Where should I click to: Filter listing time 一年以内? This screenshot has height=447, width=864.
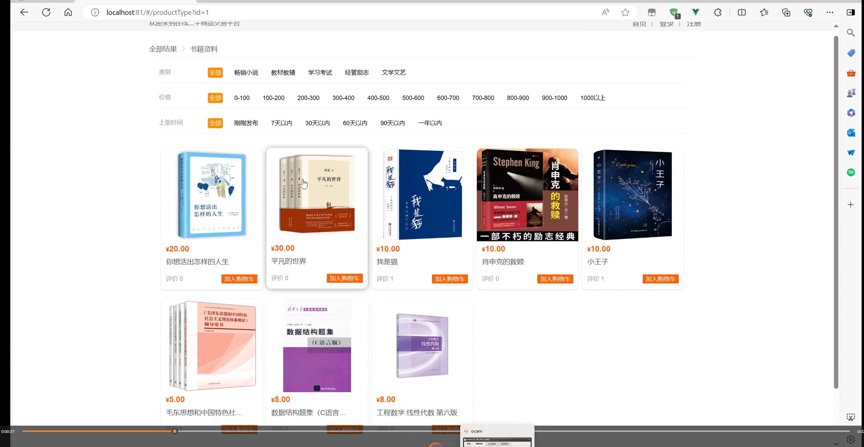coord(430,123)
